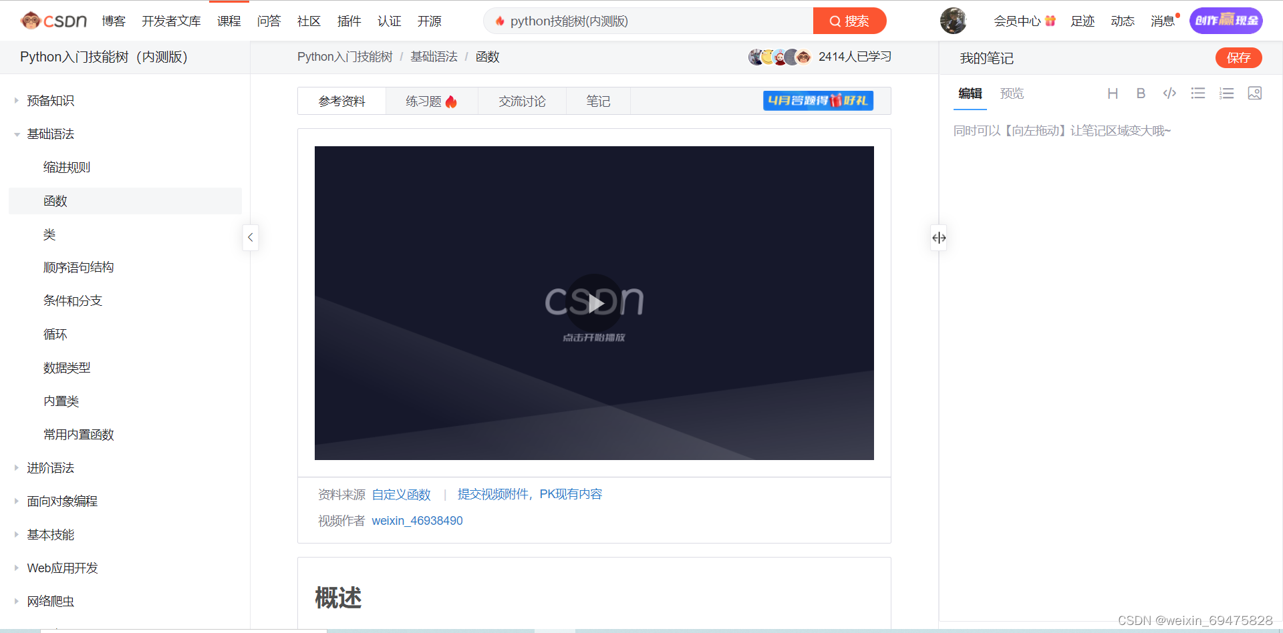The image size is (1283, 633).
Task: Switch to 笔记 tab
Action: point(598,101)
